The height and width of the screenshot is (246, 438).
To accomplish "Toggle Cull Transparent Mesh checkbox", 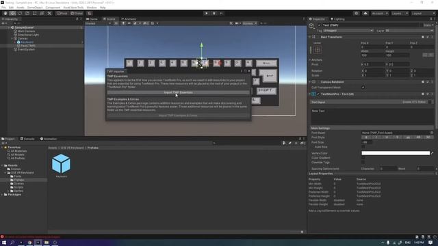I will pyautogui.click(x=363, y=87).
